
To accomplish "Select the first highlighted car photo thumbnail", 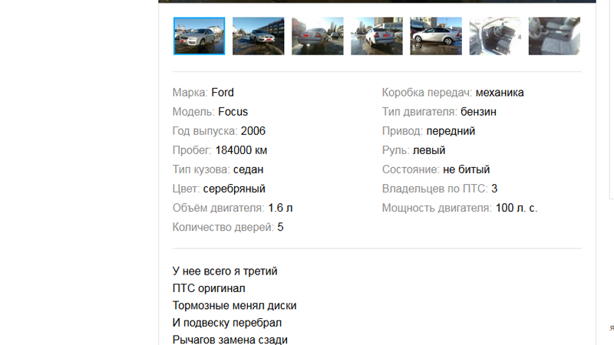I will click(x=200, y=36).
